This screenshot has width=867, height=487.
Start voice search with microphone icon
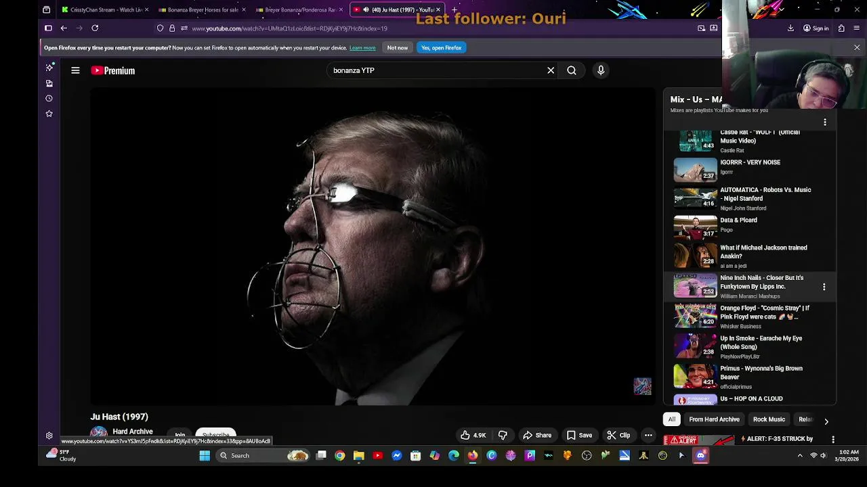[601, 70]
